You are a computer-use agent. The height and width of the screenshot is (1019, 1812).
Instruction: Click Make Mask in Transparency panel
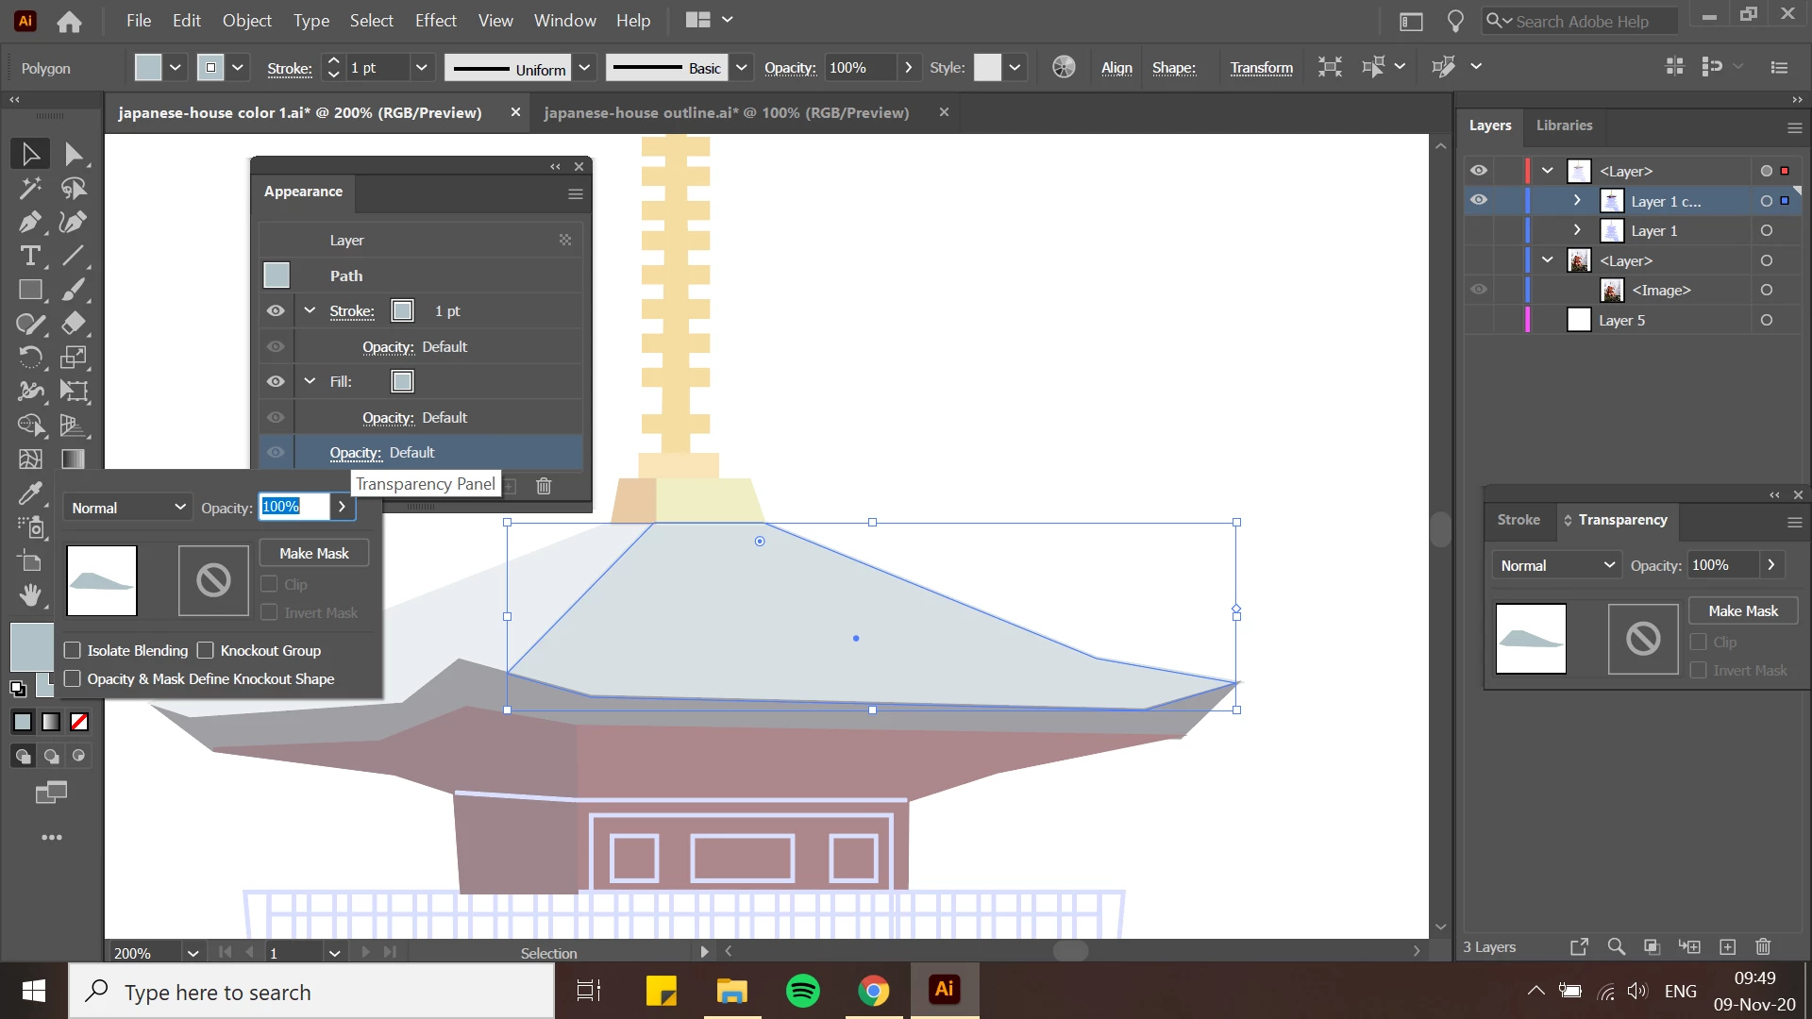coord(1742,610)
